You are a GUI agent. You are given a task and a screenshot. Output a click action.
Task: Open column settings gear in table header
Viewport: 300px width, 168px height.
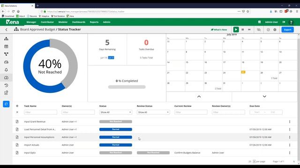(17, 106)
